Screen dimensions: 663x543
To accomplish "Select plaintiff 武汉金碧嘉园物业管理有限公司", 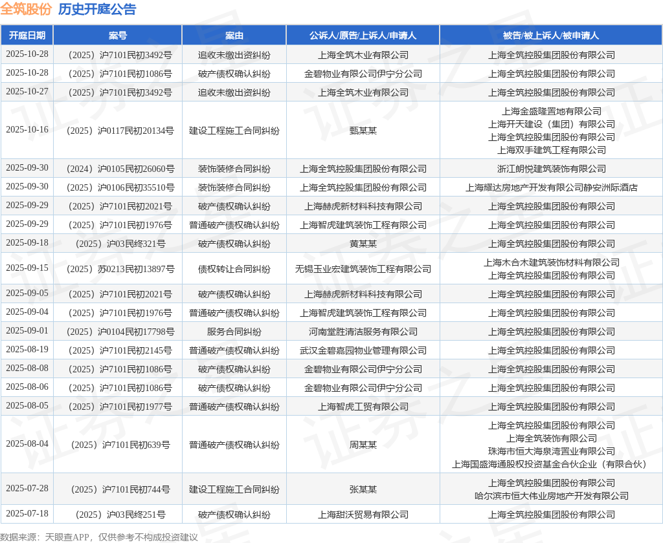I will tap(363, 350).
